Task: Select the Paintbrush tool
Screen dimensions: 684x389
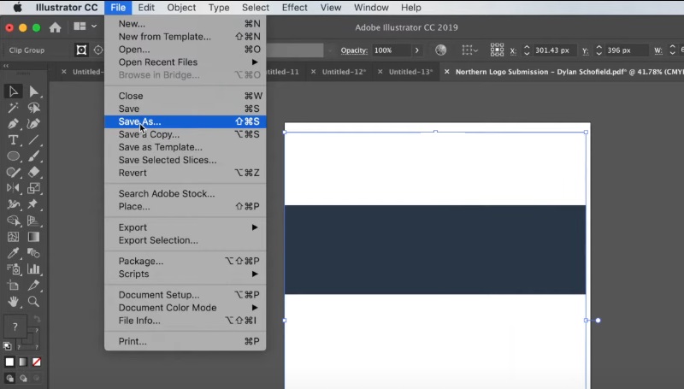Action: click(x=33, y=156)
